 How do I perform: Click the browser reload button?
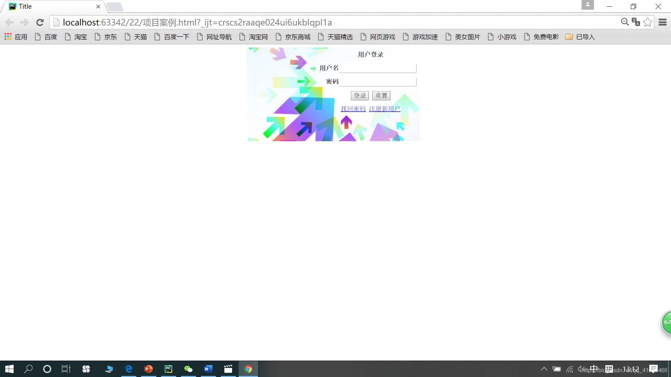(x=40, y=23)
